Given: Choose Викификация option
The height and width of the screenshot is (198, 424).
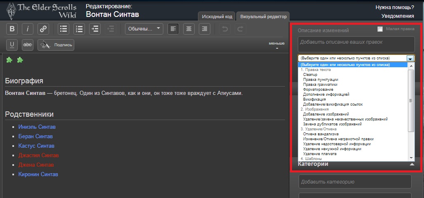Looking at the screenshot, I should coord(314,99).
